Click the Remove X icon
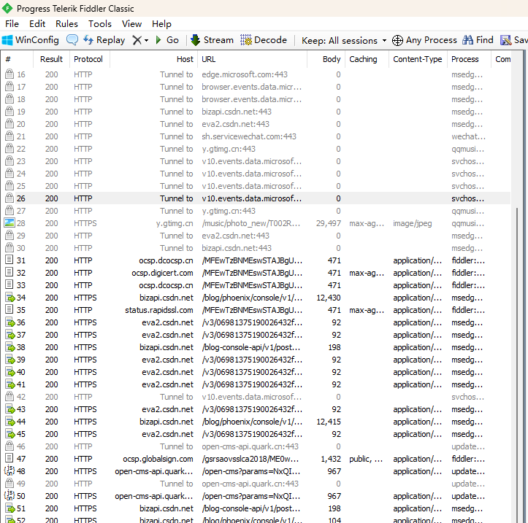 click(137, 40)
